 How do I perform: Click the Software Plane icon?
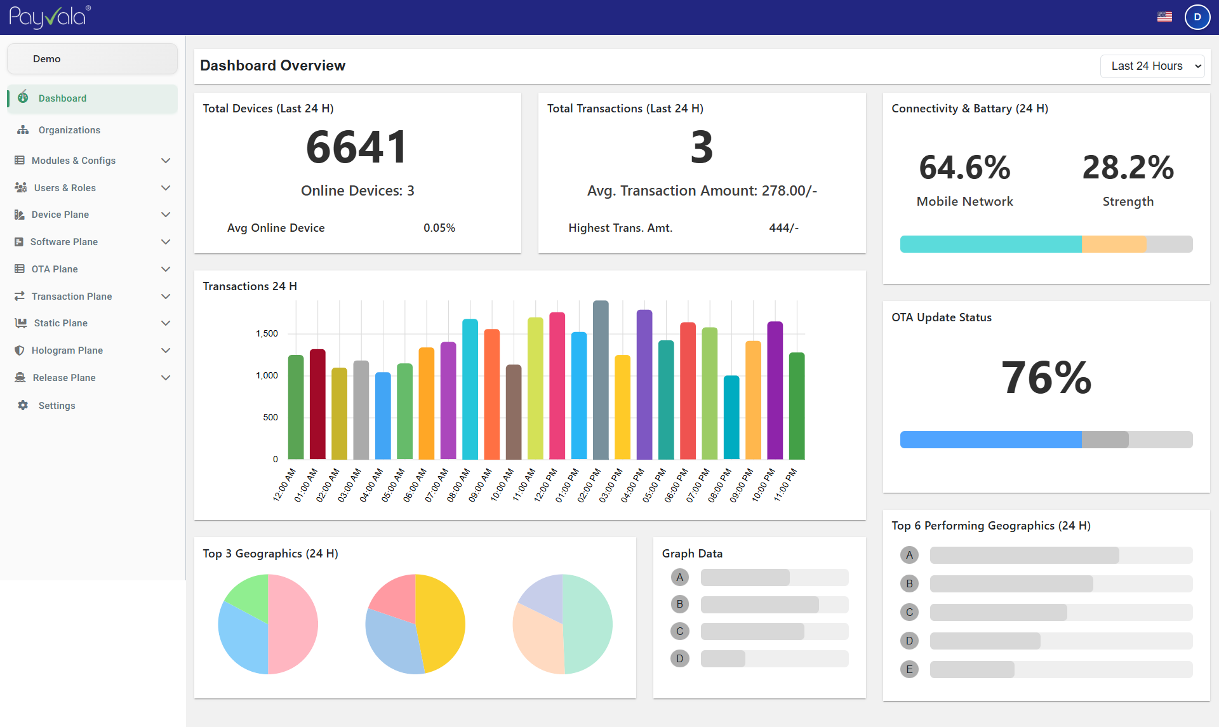point(19,242)
